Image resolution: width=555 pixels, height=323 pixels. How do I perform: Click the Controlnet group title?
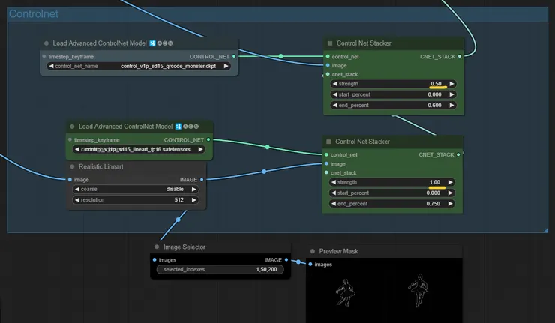pos(34,13)
